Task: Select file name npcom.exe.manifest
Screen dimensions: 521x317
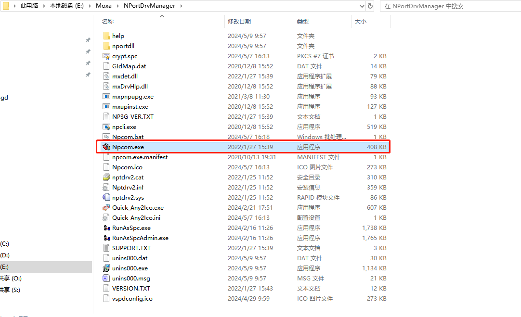Action: coord(140,157)
